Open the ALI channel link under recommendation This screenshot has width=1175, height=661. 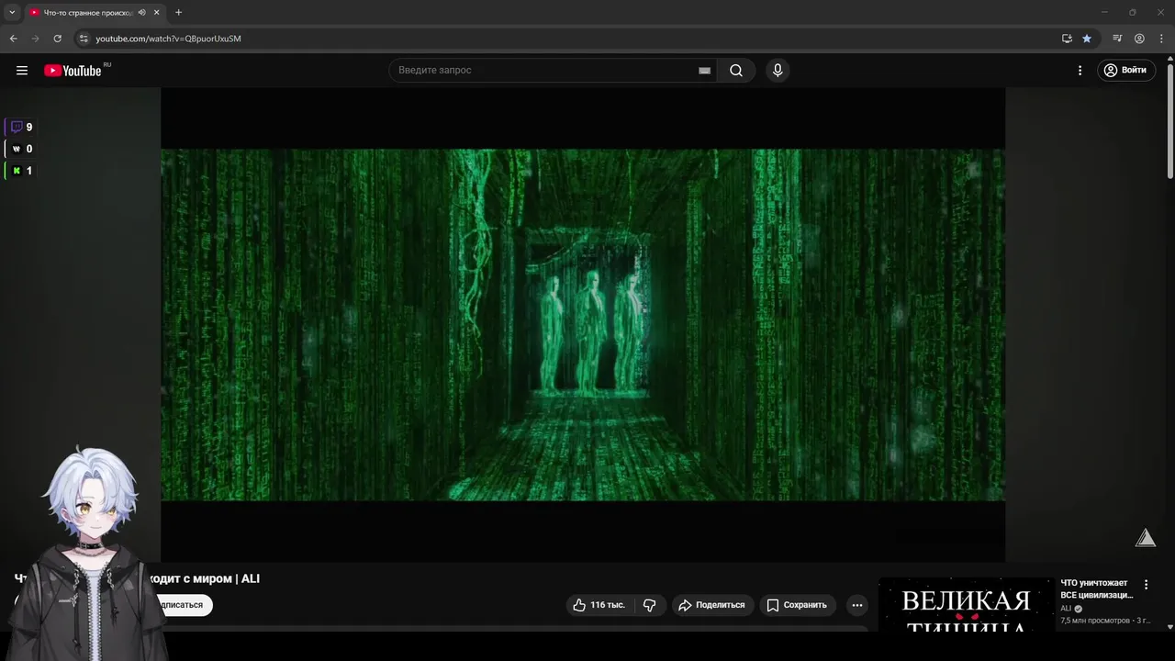coord(1066,609)
